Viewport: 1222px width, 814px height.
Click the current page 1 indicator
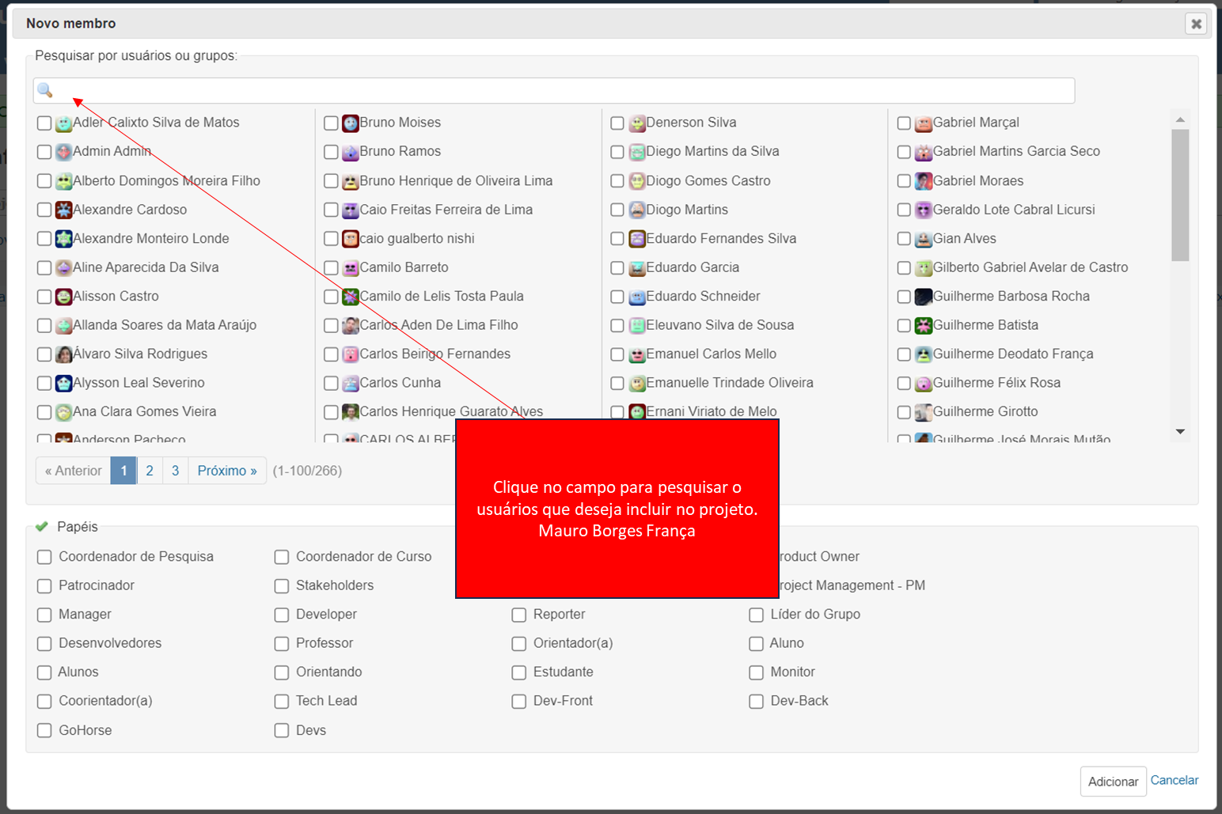coord(123,471)
